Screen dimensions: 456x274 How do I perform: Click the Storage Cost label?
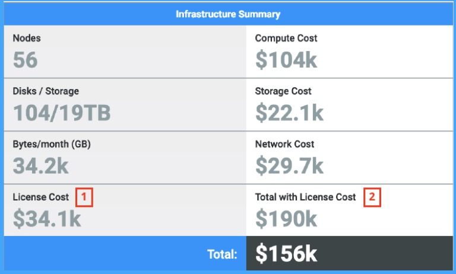pyautogui.click(x=283, y=91)
